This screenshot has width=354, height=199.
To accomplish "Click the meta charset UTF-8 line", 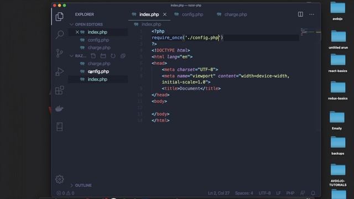I will click(190, 70).
